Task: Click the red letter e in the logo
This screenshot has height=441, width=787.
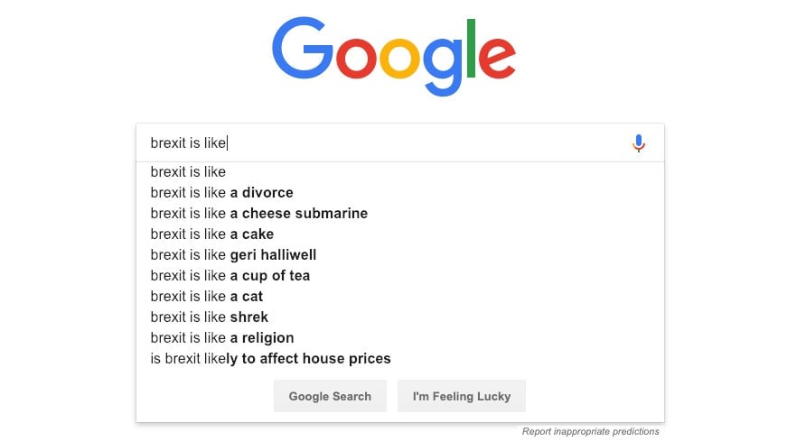Action: click(x=497, y=60)
